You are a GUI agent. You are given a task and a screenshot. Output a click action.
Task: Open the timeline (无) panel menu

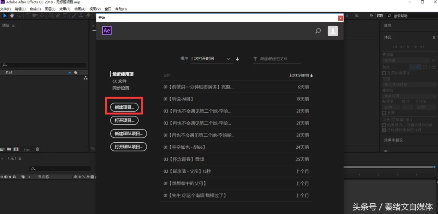20,159
